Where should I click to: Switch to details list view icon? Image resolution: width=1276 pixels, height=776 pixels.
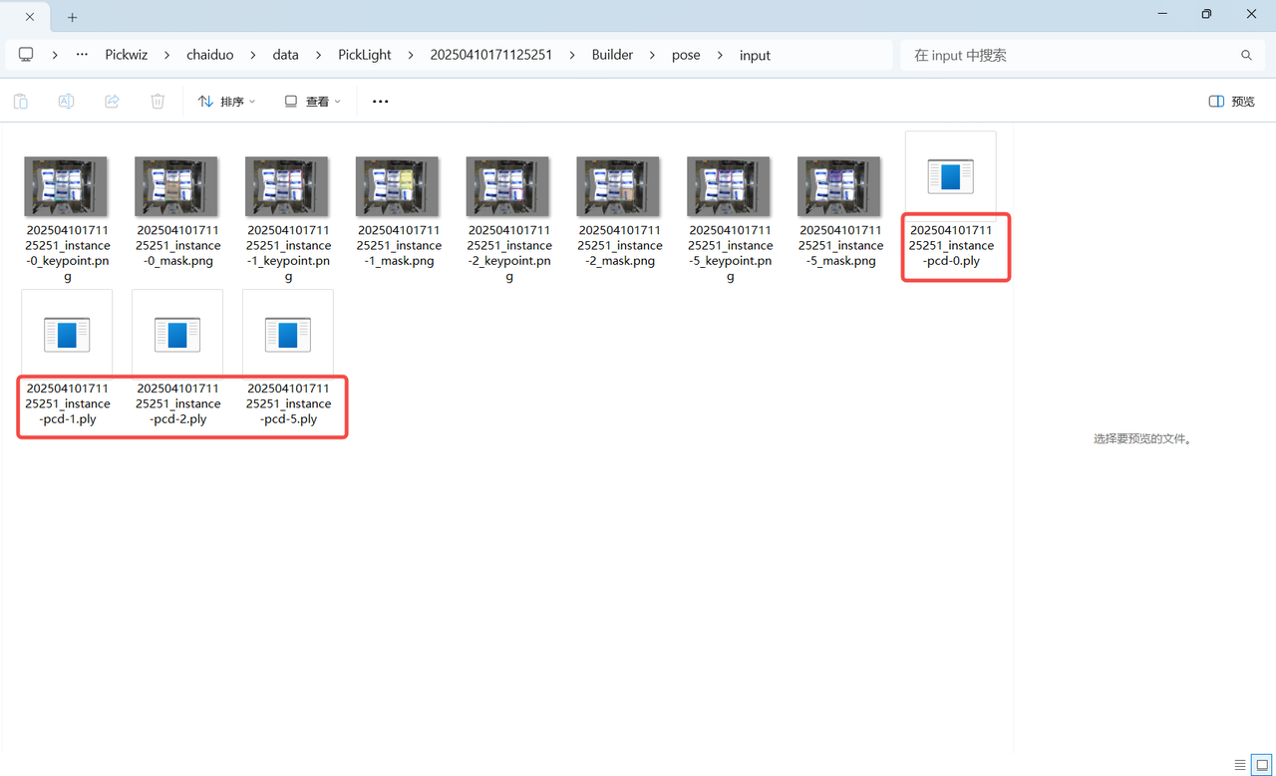tap(1240, 765)
